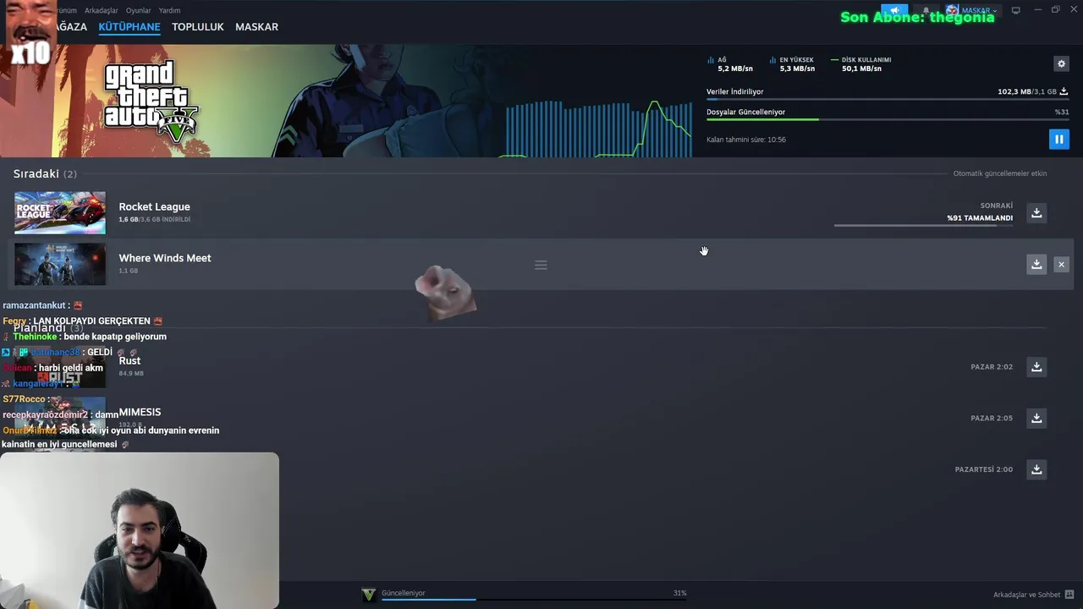Viewport: 1083px width, 609px height.
Task: Open MASKAR account dropdown
Action: 972,11
